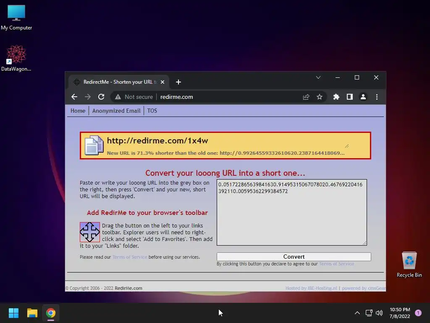
Task: Click the Convert button
Action: (x=294, y=257)
